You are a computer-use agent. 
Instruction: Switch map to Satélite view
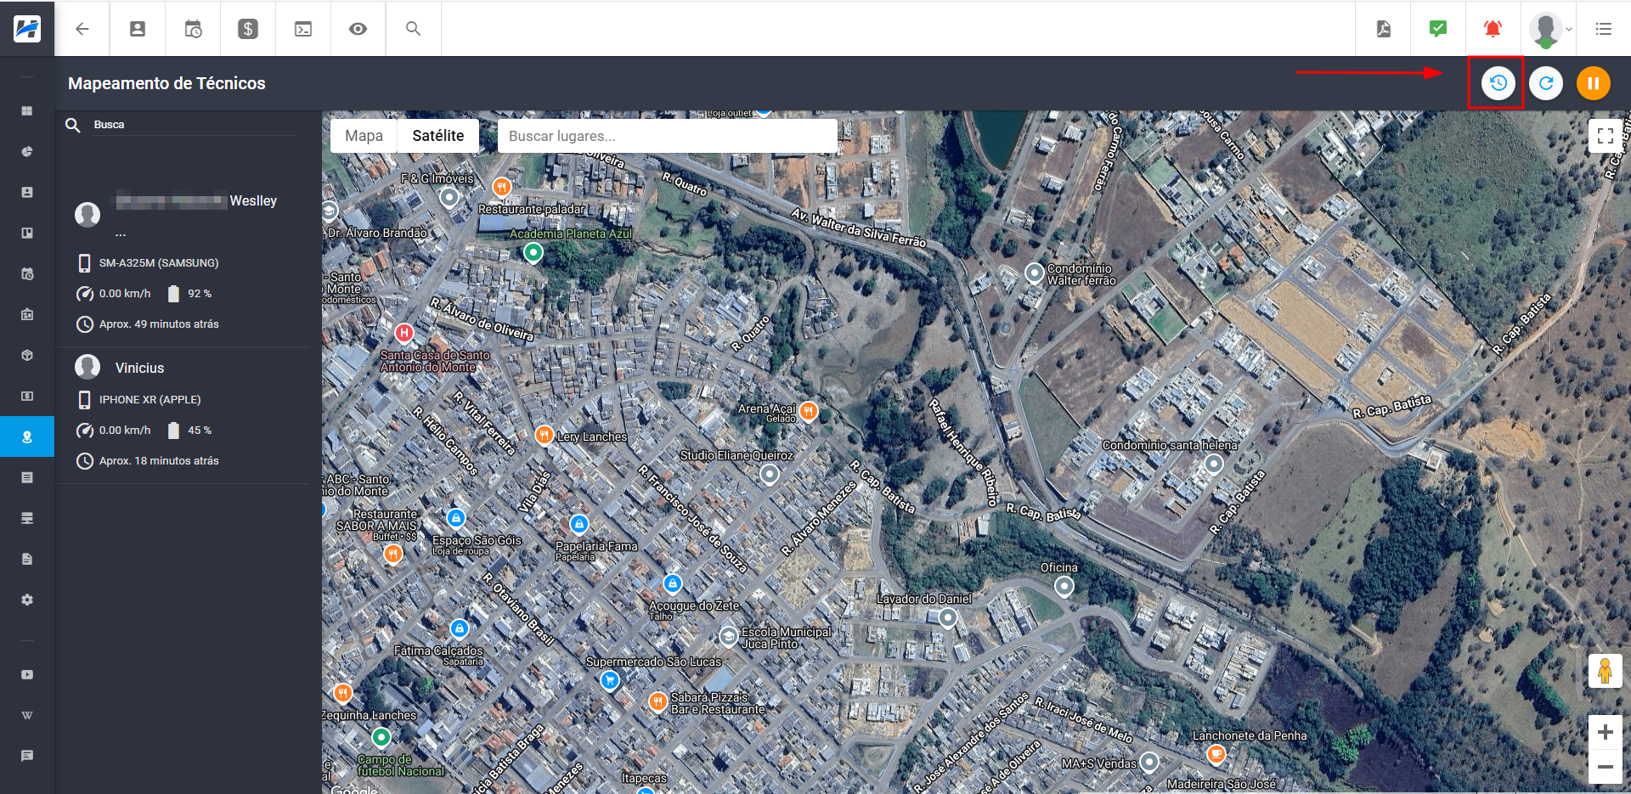tap(438, 136)
